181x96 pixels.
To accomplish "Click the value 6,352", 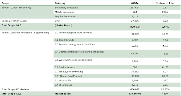I will tap(135, 46).
